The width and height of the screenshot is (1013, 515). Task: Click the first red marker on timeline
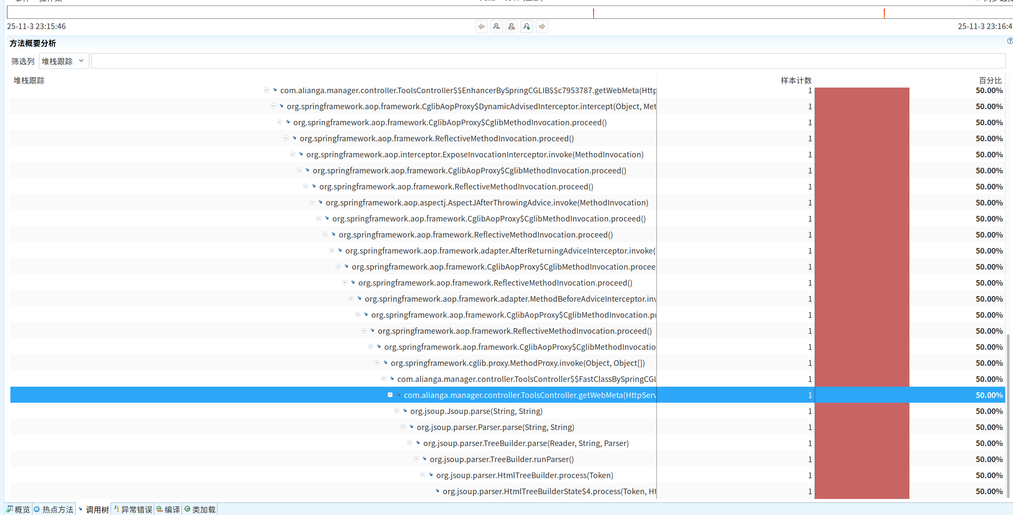click(594, 13)
